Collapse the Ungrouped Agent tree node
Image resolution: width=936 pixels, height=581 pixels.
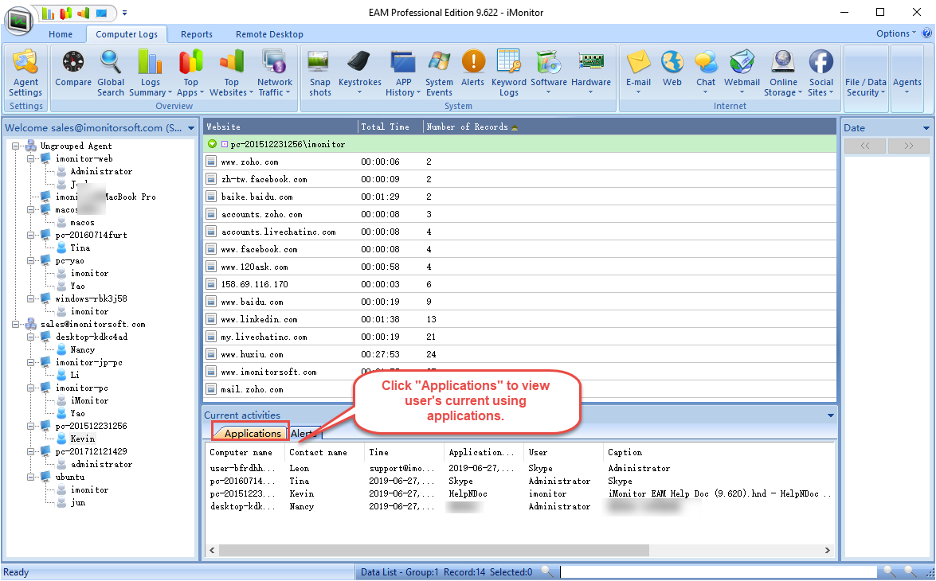(x=15, y=146)
